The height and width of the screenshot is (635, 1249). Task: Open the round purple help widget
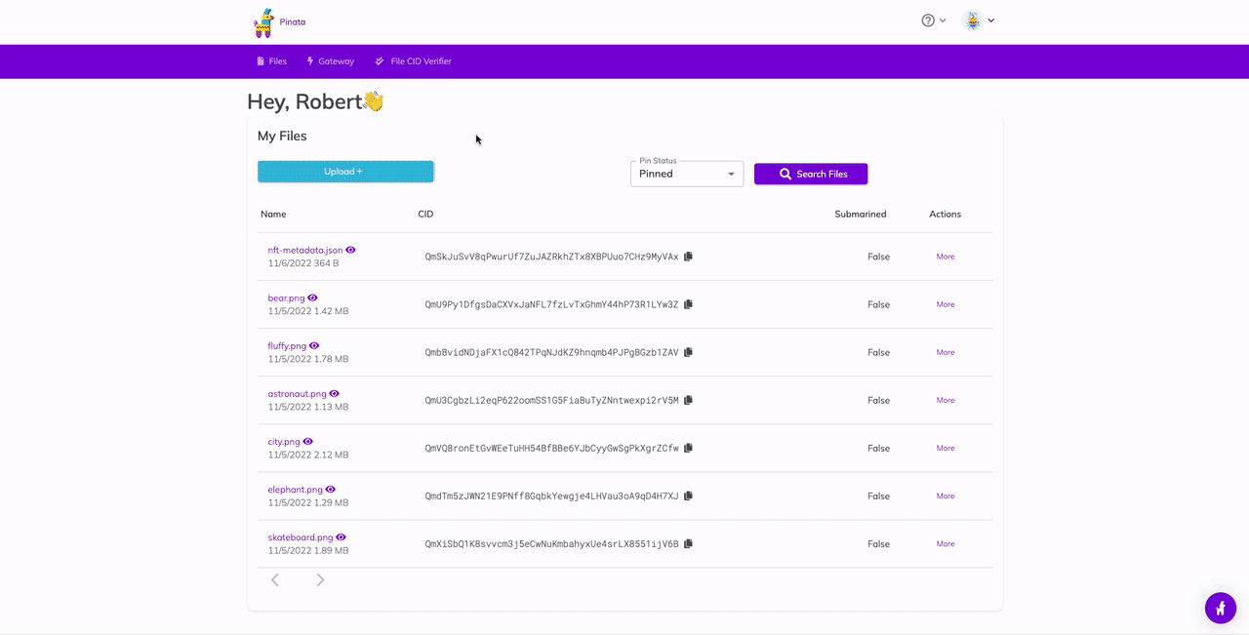pos(1220,608)
